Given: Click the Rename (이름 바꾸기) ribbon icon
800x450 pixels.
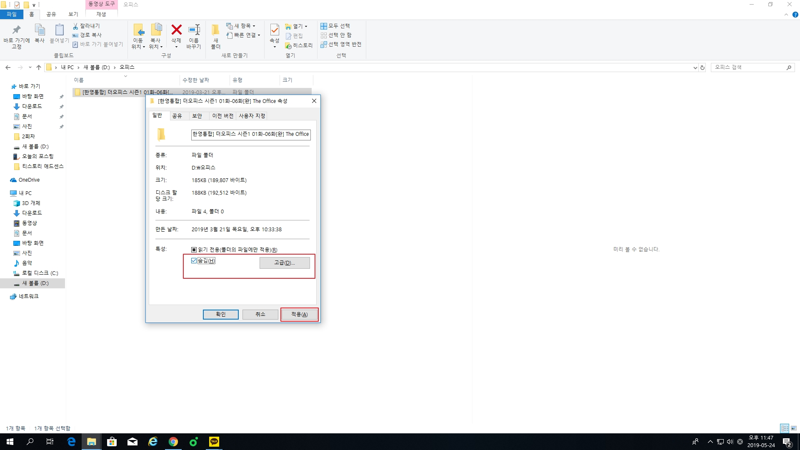Looking at the screenshot, I should 194,30.
